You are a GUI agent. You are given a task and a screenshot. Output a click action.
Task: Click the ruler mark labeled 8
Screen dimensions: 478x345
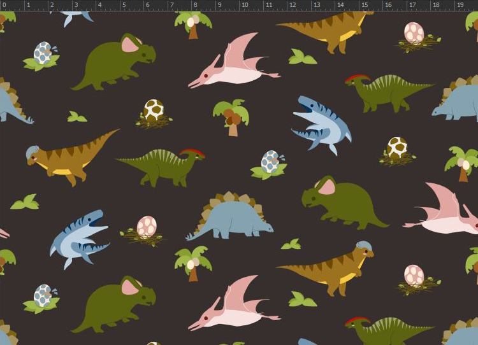(x=196, y=5)
